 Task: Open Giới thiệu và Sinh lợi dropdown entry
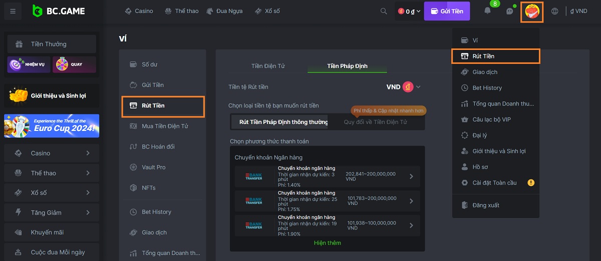[496, 151]
